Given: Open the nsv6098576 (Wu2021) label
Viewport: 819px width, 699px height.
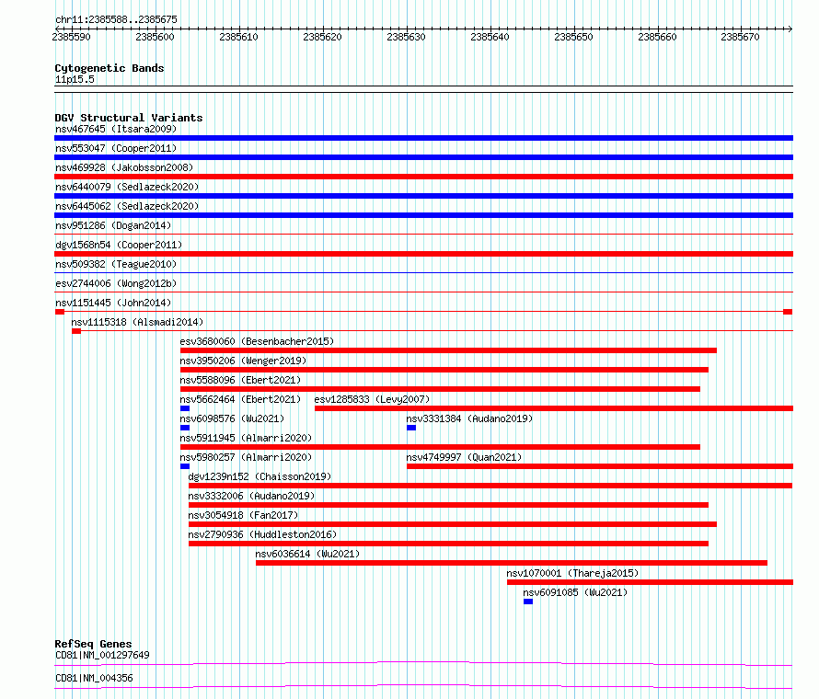Looking at the screenshot, I should (232, 418).
